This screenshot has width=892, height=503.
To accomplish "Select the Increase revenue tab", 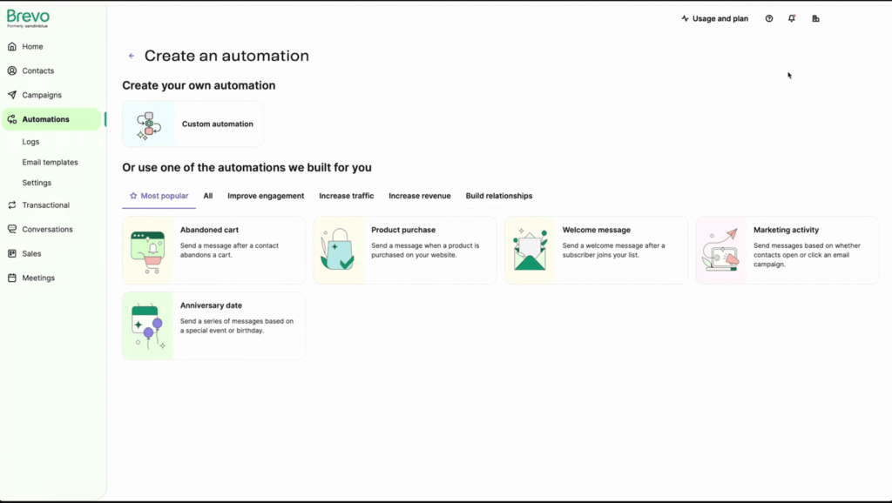I will [x=420, y=196].
